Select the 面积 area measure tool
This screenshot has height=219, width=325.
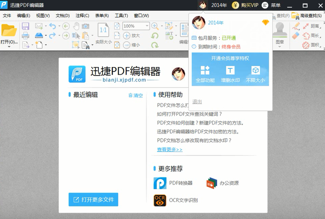tap(312, 45)
